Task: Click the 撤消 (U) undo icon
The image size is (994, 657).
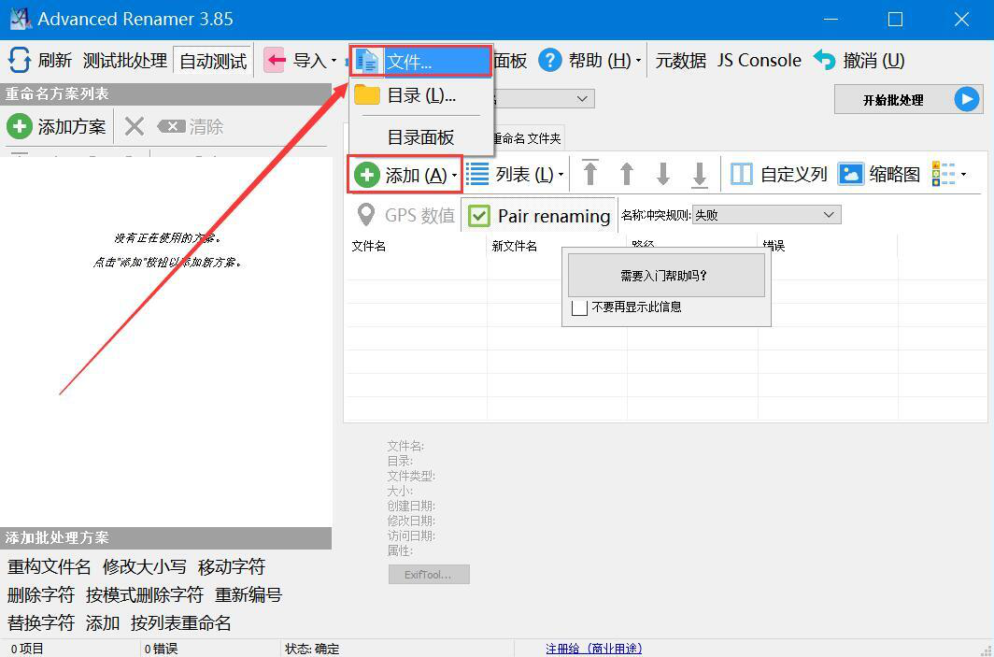Action: pyautogui.click(x=825, y=60)
